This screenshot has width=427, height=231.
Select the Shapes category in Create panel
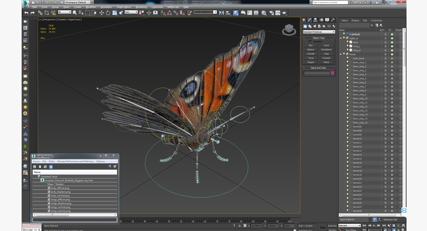click(310, 26)
